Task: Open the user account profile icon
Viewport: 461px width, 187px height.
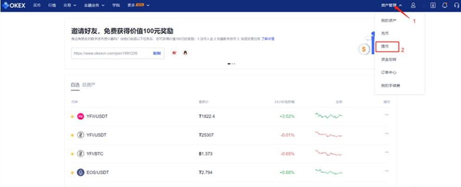Action: tap(413, 5)
